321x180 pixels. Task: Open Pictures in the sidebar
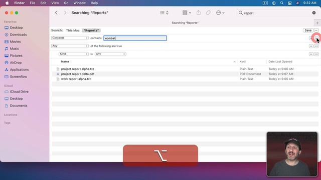tap(16, 55)
